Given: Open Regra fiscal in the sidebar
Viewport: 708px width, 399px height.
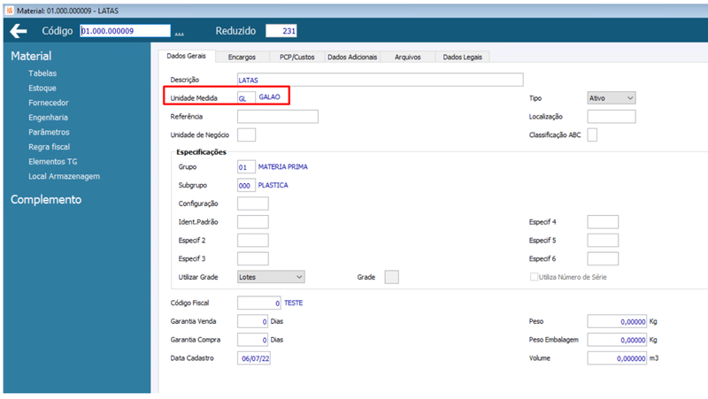Looking at the screenshot, I should [50, 147].
